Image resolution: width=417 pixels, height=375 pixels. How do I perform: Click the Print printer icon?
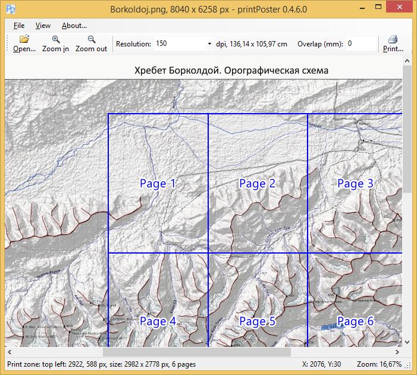[x=393, y=39]
